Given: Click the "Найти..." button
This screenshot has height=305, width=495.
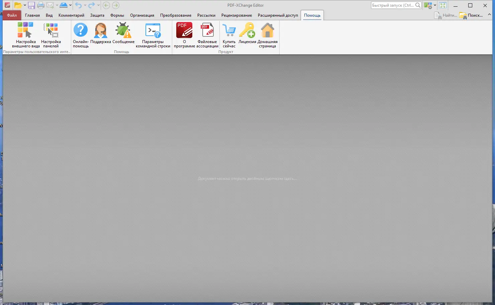Looking at the screenshot, I should point(446,15).
